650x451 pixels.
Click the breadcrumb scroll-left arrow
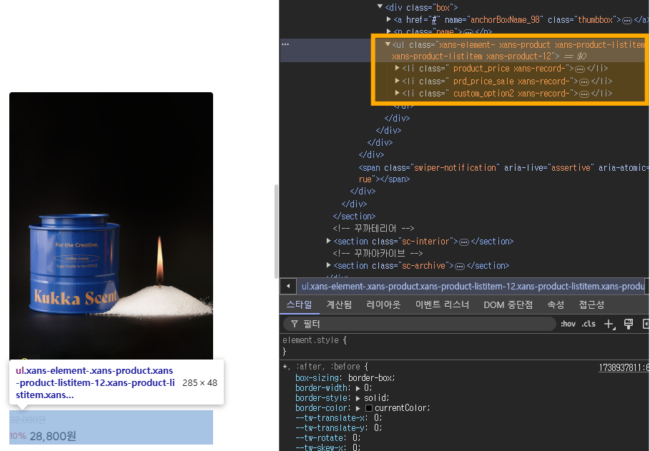pos(288,286)
